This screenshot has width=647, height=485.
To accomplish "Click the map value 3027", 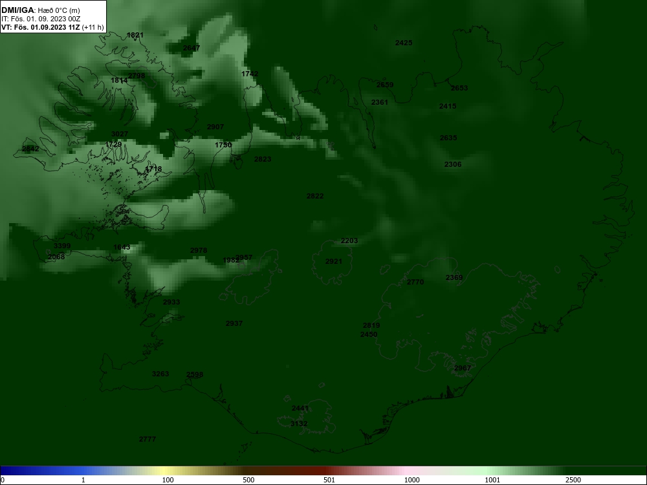I will click(x=120, y=134).
